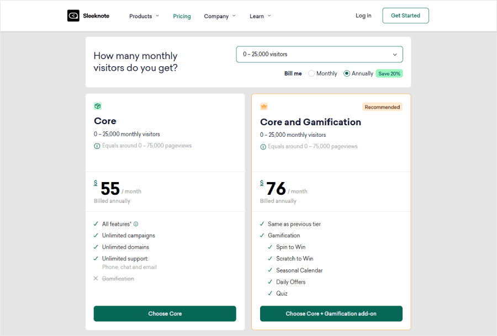Open the monthly visitors dropdown
This screenshot has width=497, height=336.
pos(319,54)
